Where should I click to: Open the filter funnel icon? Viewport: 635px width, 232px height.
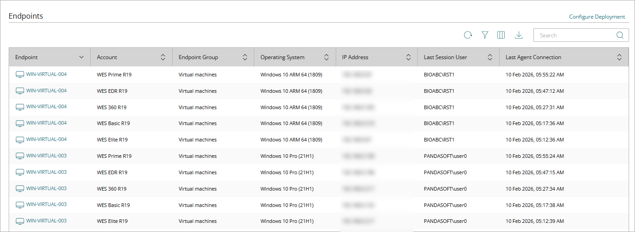point(485,35)
